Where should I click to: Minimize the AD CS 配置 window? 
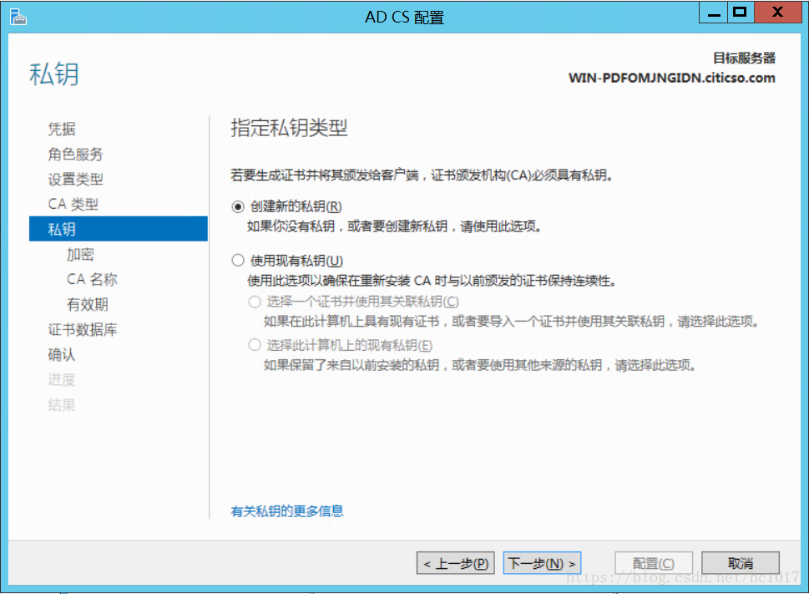point(714,12)
